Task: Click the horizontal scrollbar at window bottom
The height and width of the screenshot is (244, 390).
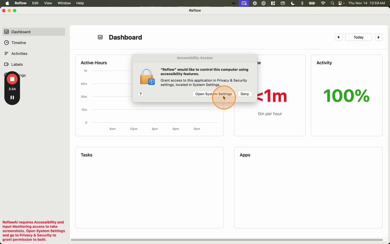Action: pos(226,240)
